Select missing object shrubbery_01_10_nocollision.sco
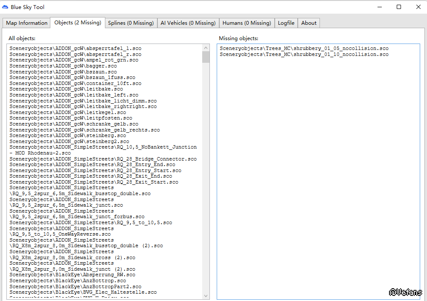427x301 pixels. click(x=304, y=55)
